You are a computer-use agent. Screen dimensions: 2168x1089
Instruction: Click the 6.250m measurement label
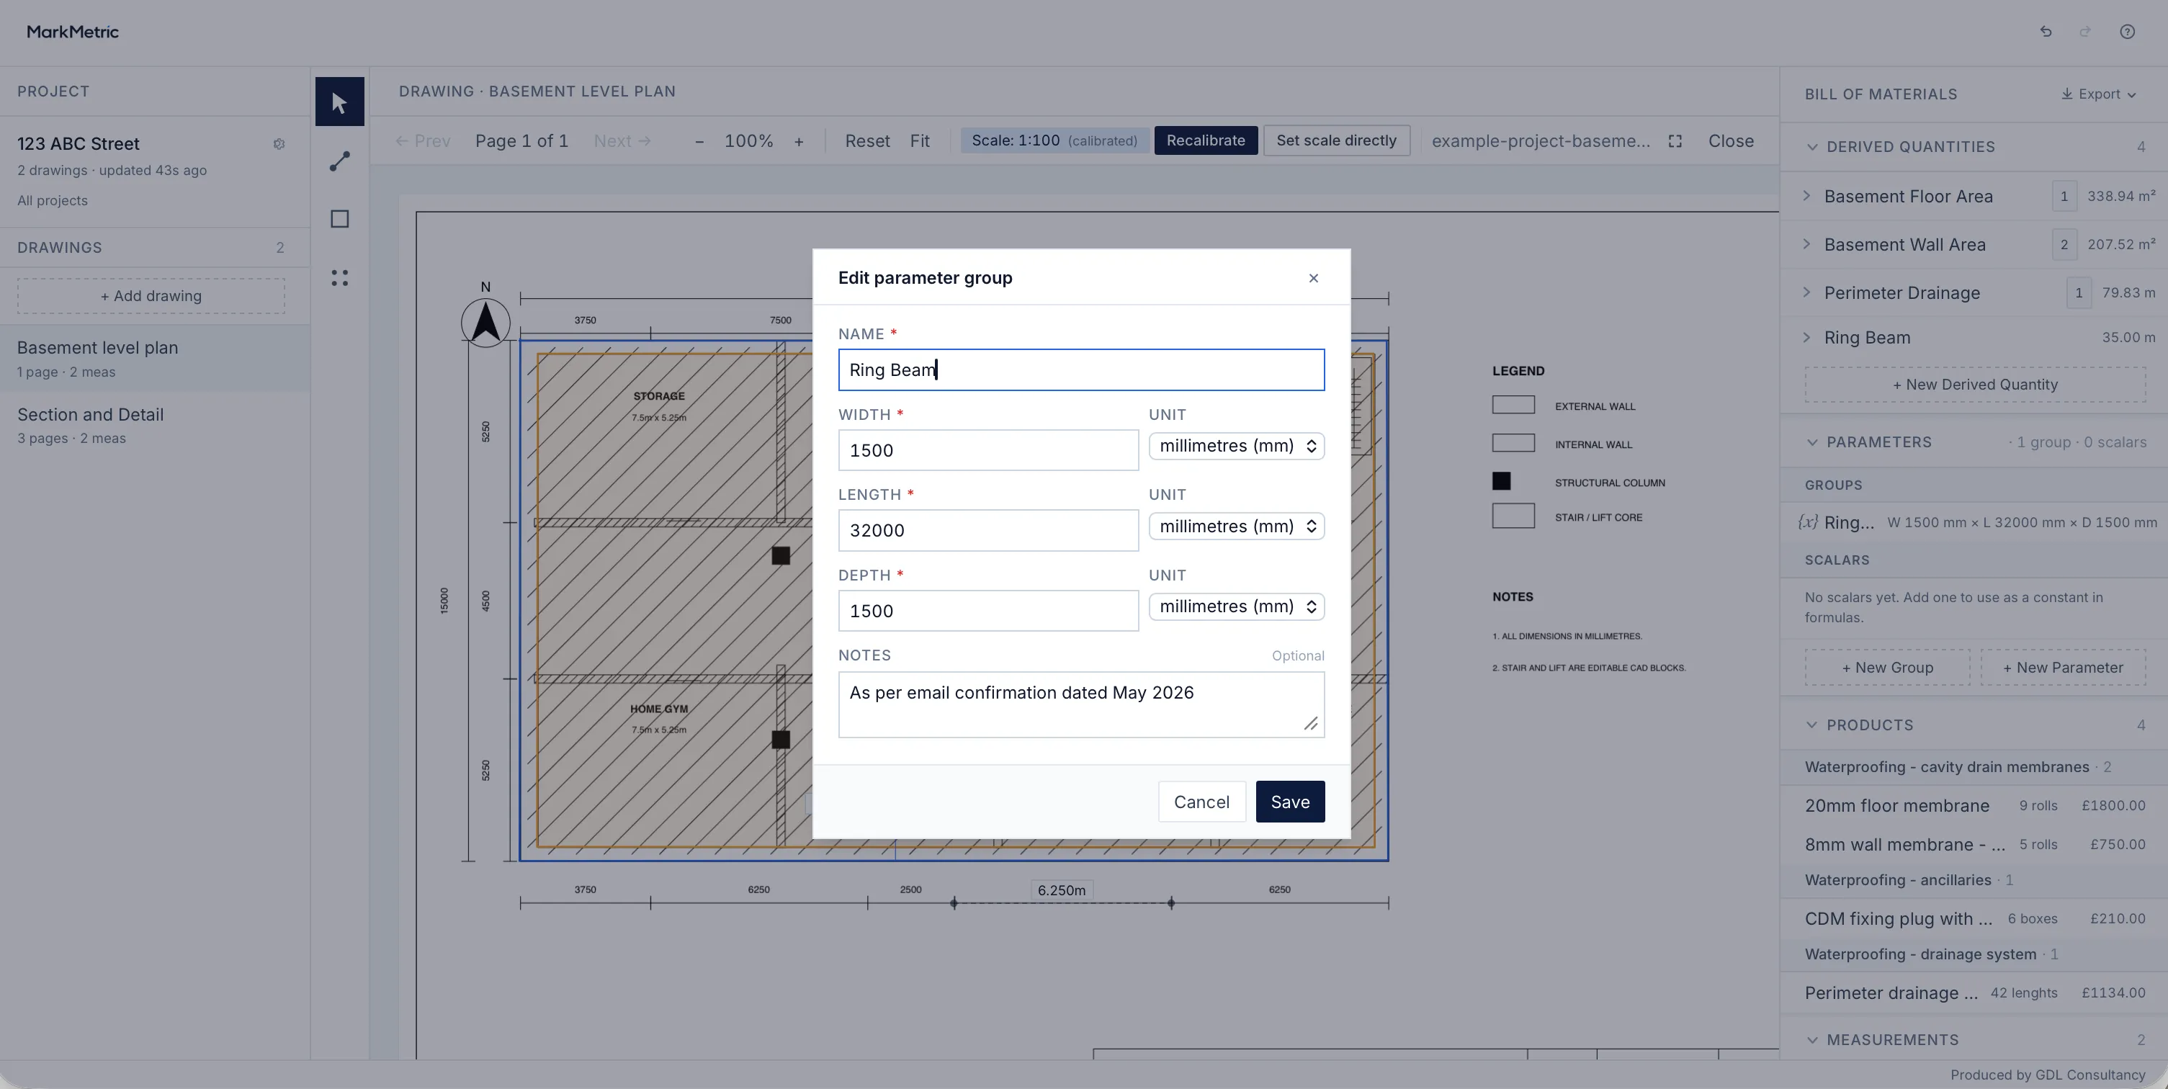coord(1061,890)
